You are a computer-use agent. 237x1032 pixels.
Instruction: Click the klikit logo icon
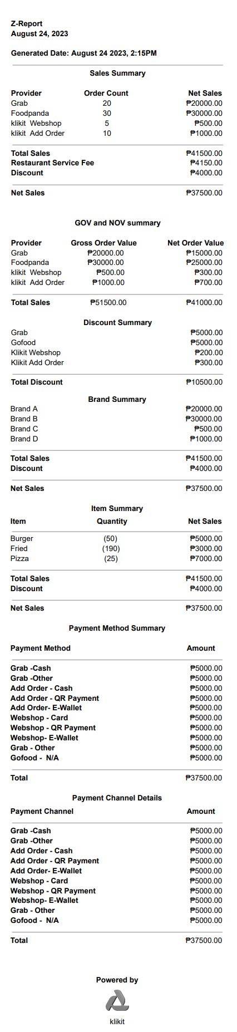pos(117,1000)
